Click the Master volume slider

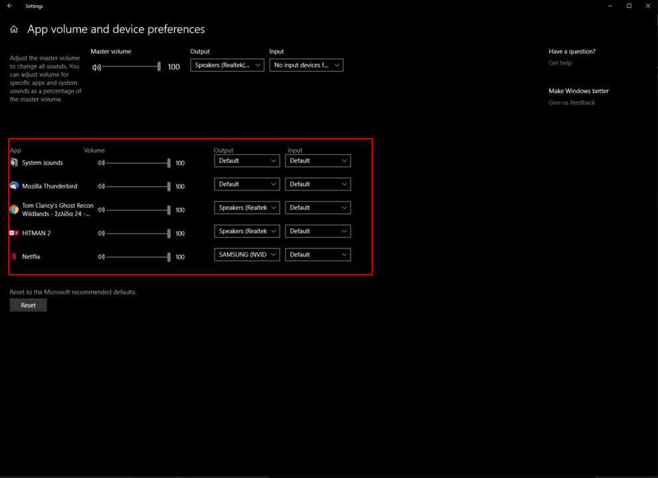click(x=131, y=67)
